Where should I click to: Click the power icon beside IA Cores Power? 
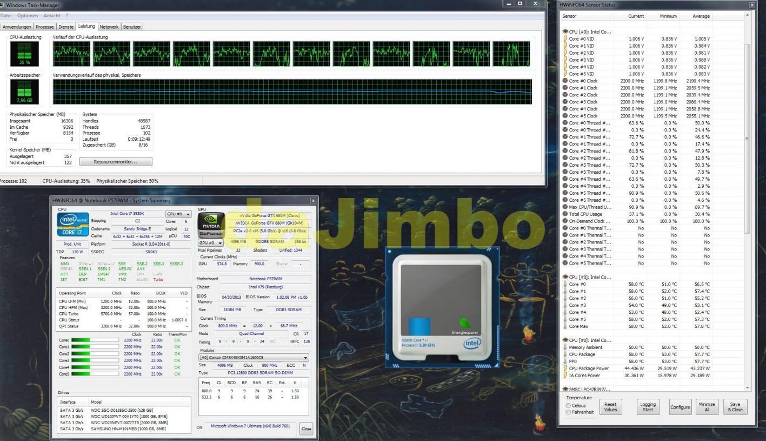point(565,376)
